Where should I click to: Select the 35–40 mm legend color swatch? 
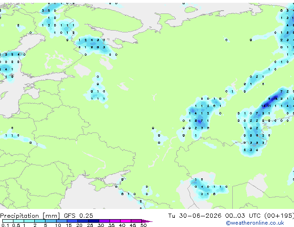tap(115, 221)
